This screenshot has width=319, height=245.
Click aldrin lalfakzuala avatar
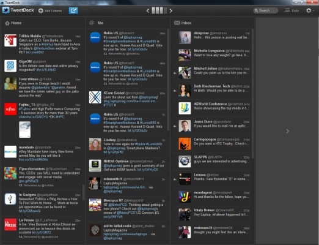(x=95, y=230)
